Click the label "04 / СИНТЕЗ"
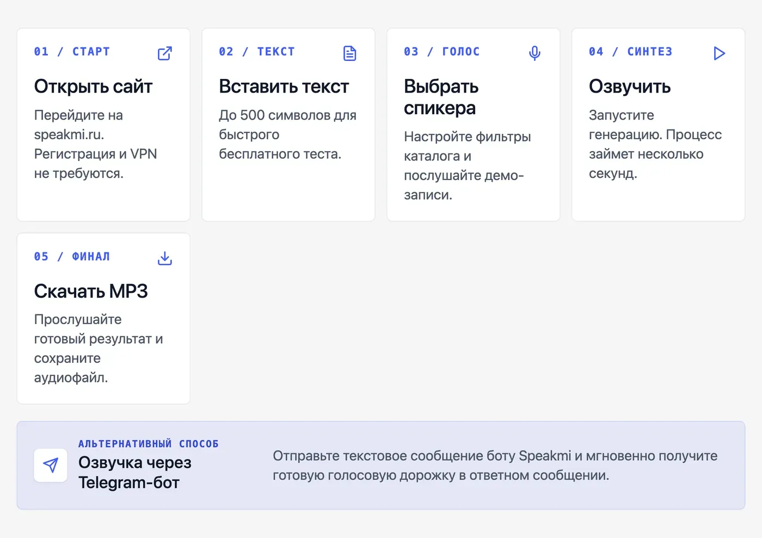 coord(631,52)
